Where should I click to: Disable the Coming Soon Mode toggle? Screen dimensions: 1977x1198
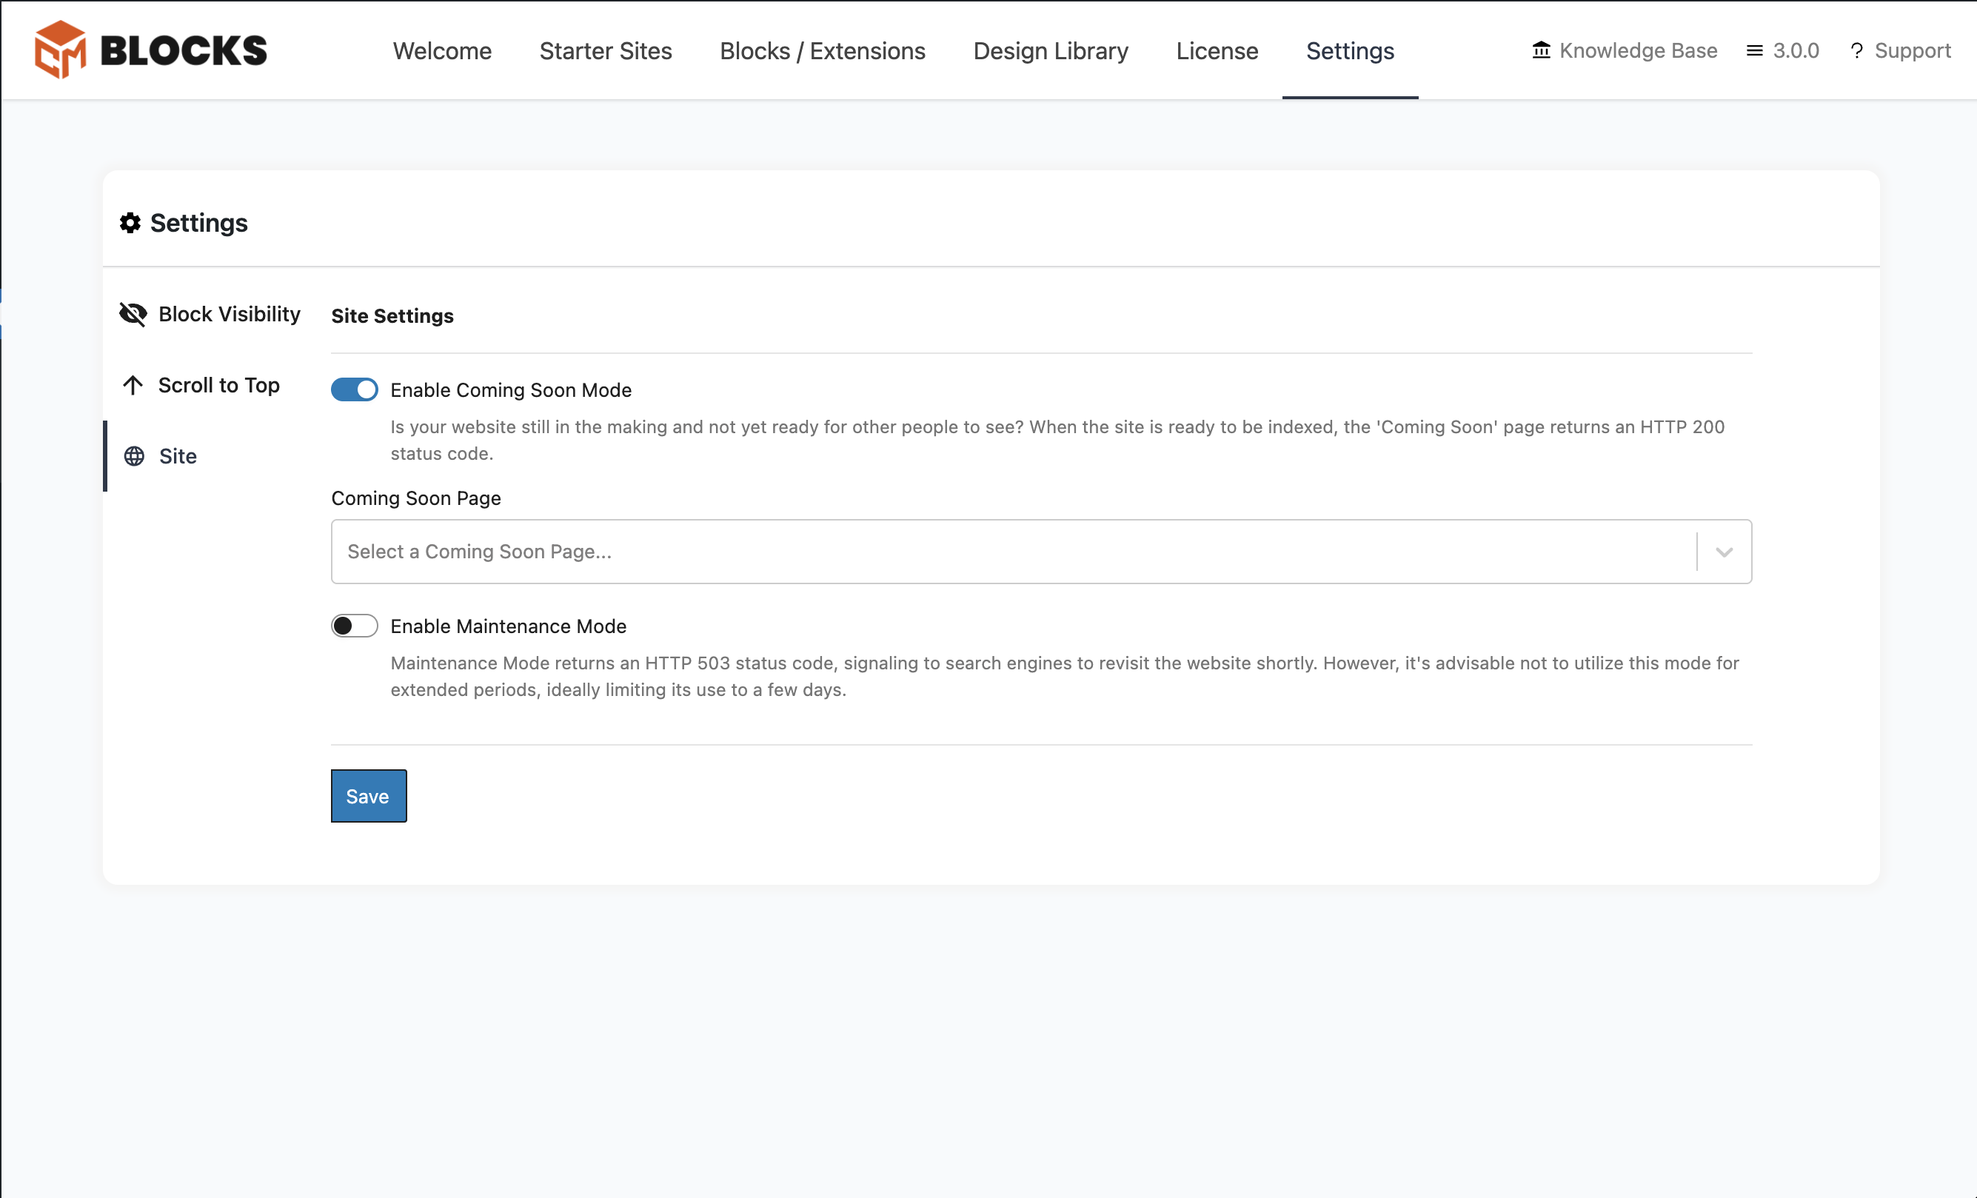pyautogui.click(x=354, y=390)
